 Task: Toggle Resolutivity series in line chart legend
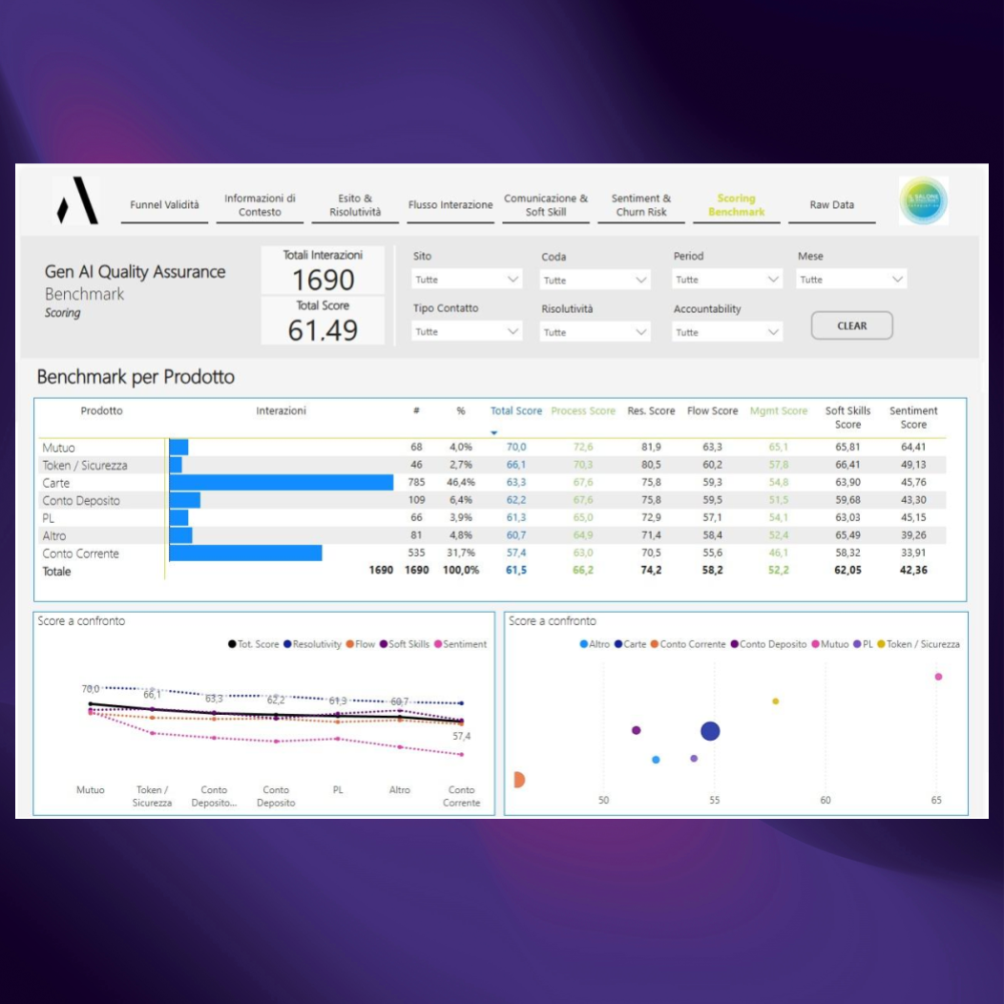(x=315, y=644)
